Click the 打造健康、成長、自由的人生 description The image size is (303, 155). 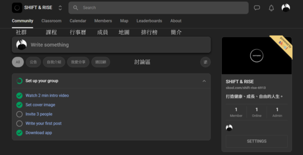tap(254, 96)
